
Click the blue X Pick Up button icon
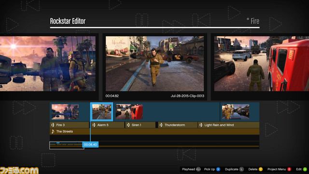(218, 169)
